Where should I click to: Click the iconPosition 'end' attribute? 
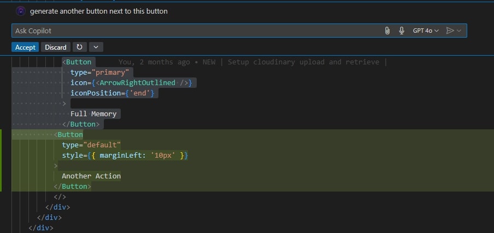113,93
